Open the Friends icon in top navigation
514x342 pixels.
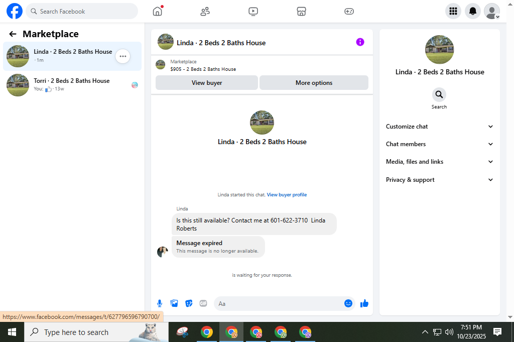205,12
